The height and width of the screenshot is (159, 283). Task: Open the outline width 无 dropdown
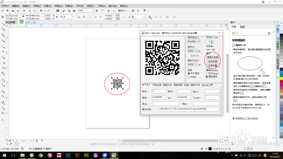tap(144, 17)
